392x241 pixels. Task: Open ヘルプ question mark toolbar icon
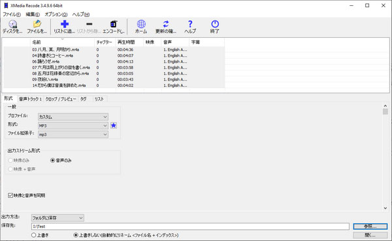[190, 27]
